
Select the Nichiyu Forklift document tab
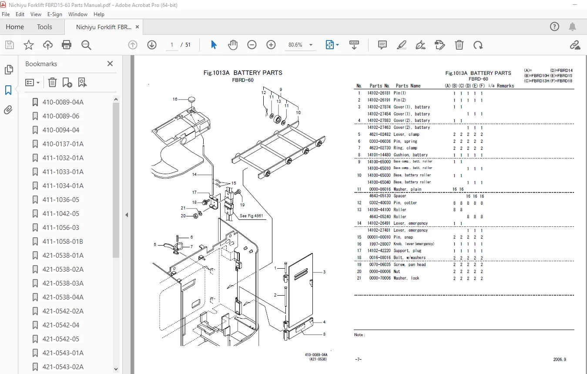pyautogui.click(x=104, y=27)
